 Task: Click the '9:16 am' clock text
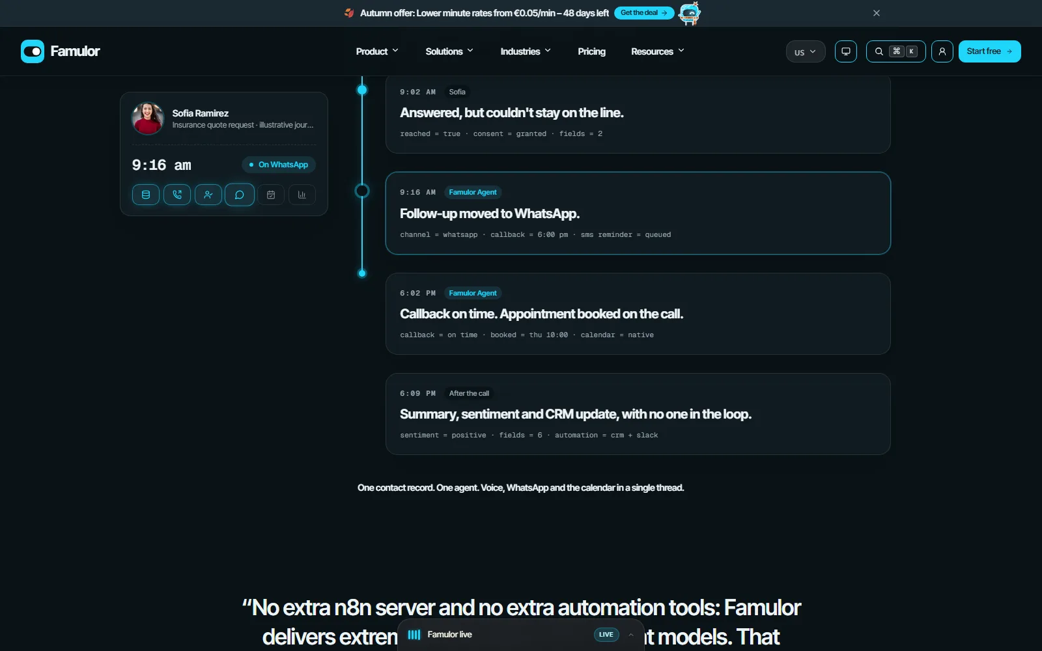pyautogui.click(x=162, y=165)
